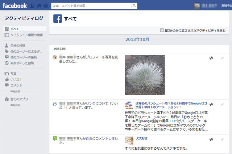Open audience globe selector for profile photo entry
The height and width of the screenshot is (154, 232).
click(x=211, y=58)
